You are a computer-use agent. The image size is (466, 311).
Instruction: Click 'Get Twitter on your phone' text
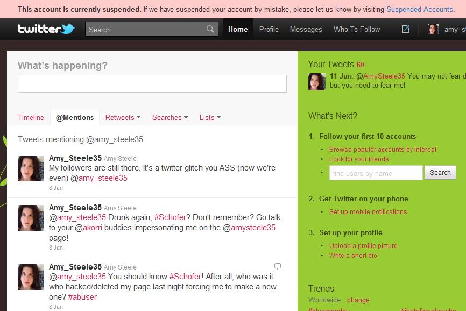[x=363, y=199]
